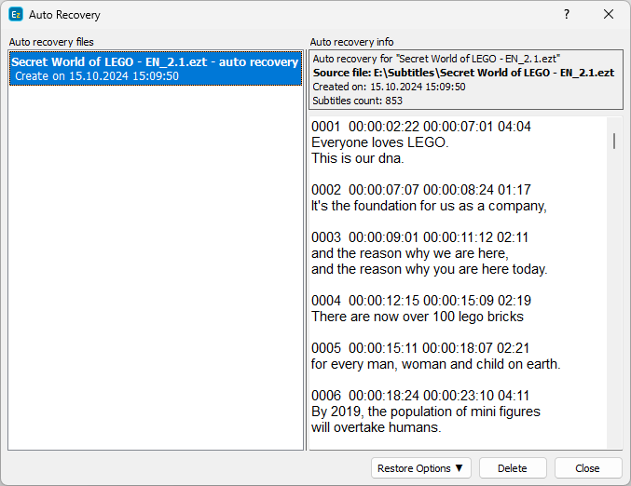The width and height of the screenshot is (631, 486).
Task: Click the subtitle 0003 timecode line
Action: [x=419, y=237]
